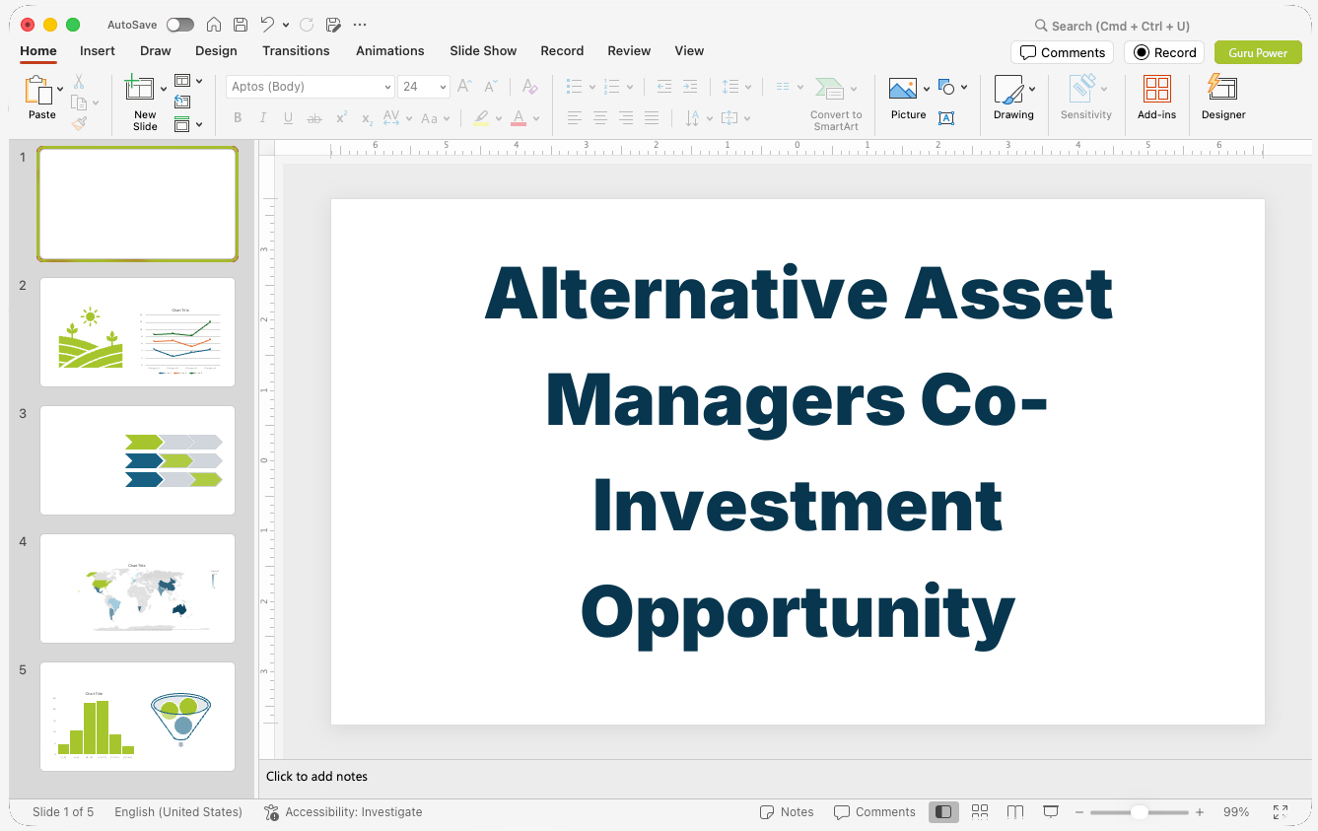1318x831 pixels.
Task: Toggle Italic formatting
Action: click(263, 118)
